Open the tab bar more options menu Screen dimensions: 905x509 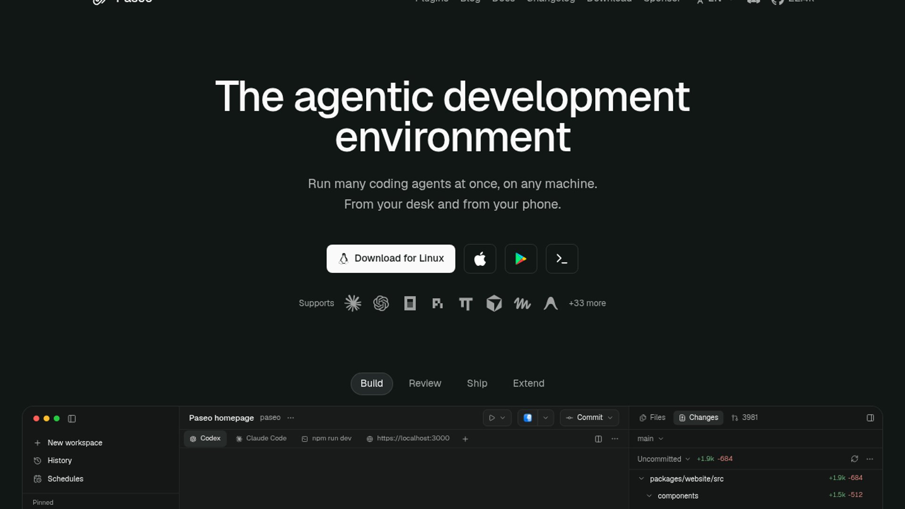[615, 439]
